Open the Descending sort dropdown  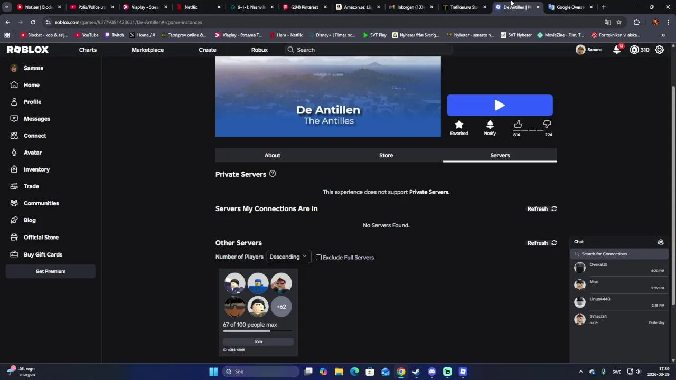289,257
